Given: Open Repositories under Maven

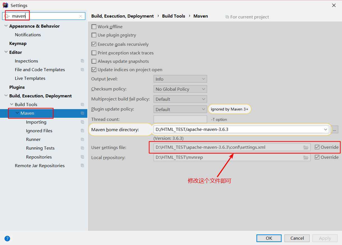Looking at the screenshot, I should [x=39, y=157].
